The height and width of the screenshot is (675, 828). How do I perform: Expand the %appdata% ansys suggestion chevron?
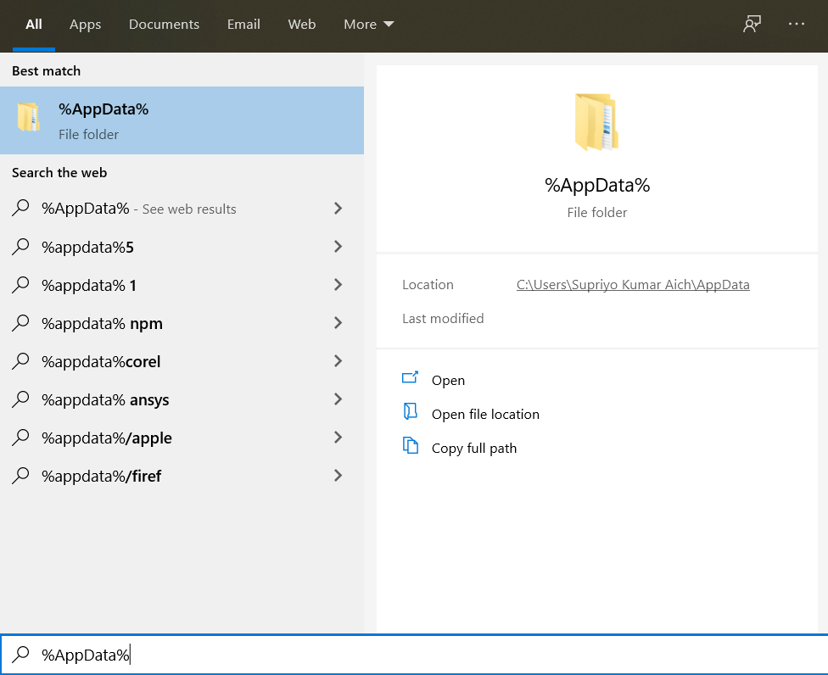(x=338, y=399)
